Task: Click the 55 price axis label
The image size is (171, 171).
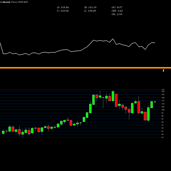Action: click(162, 137)
